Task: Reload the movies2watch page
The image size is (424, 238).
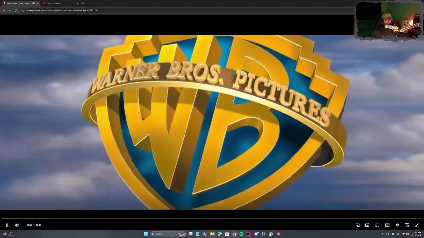Action: coord(15,10)
